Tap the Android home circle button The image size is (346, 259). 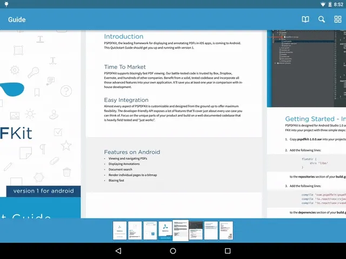[x=173, y=251]
